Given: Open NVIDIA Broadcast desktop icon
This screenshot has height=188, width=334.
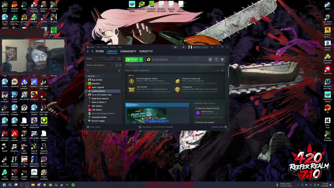Looking at the screenshot, I should pyautogui.click(x=328, y=136).
